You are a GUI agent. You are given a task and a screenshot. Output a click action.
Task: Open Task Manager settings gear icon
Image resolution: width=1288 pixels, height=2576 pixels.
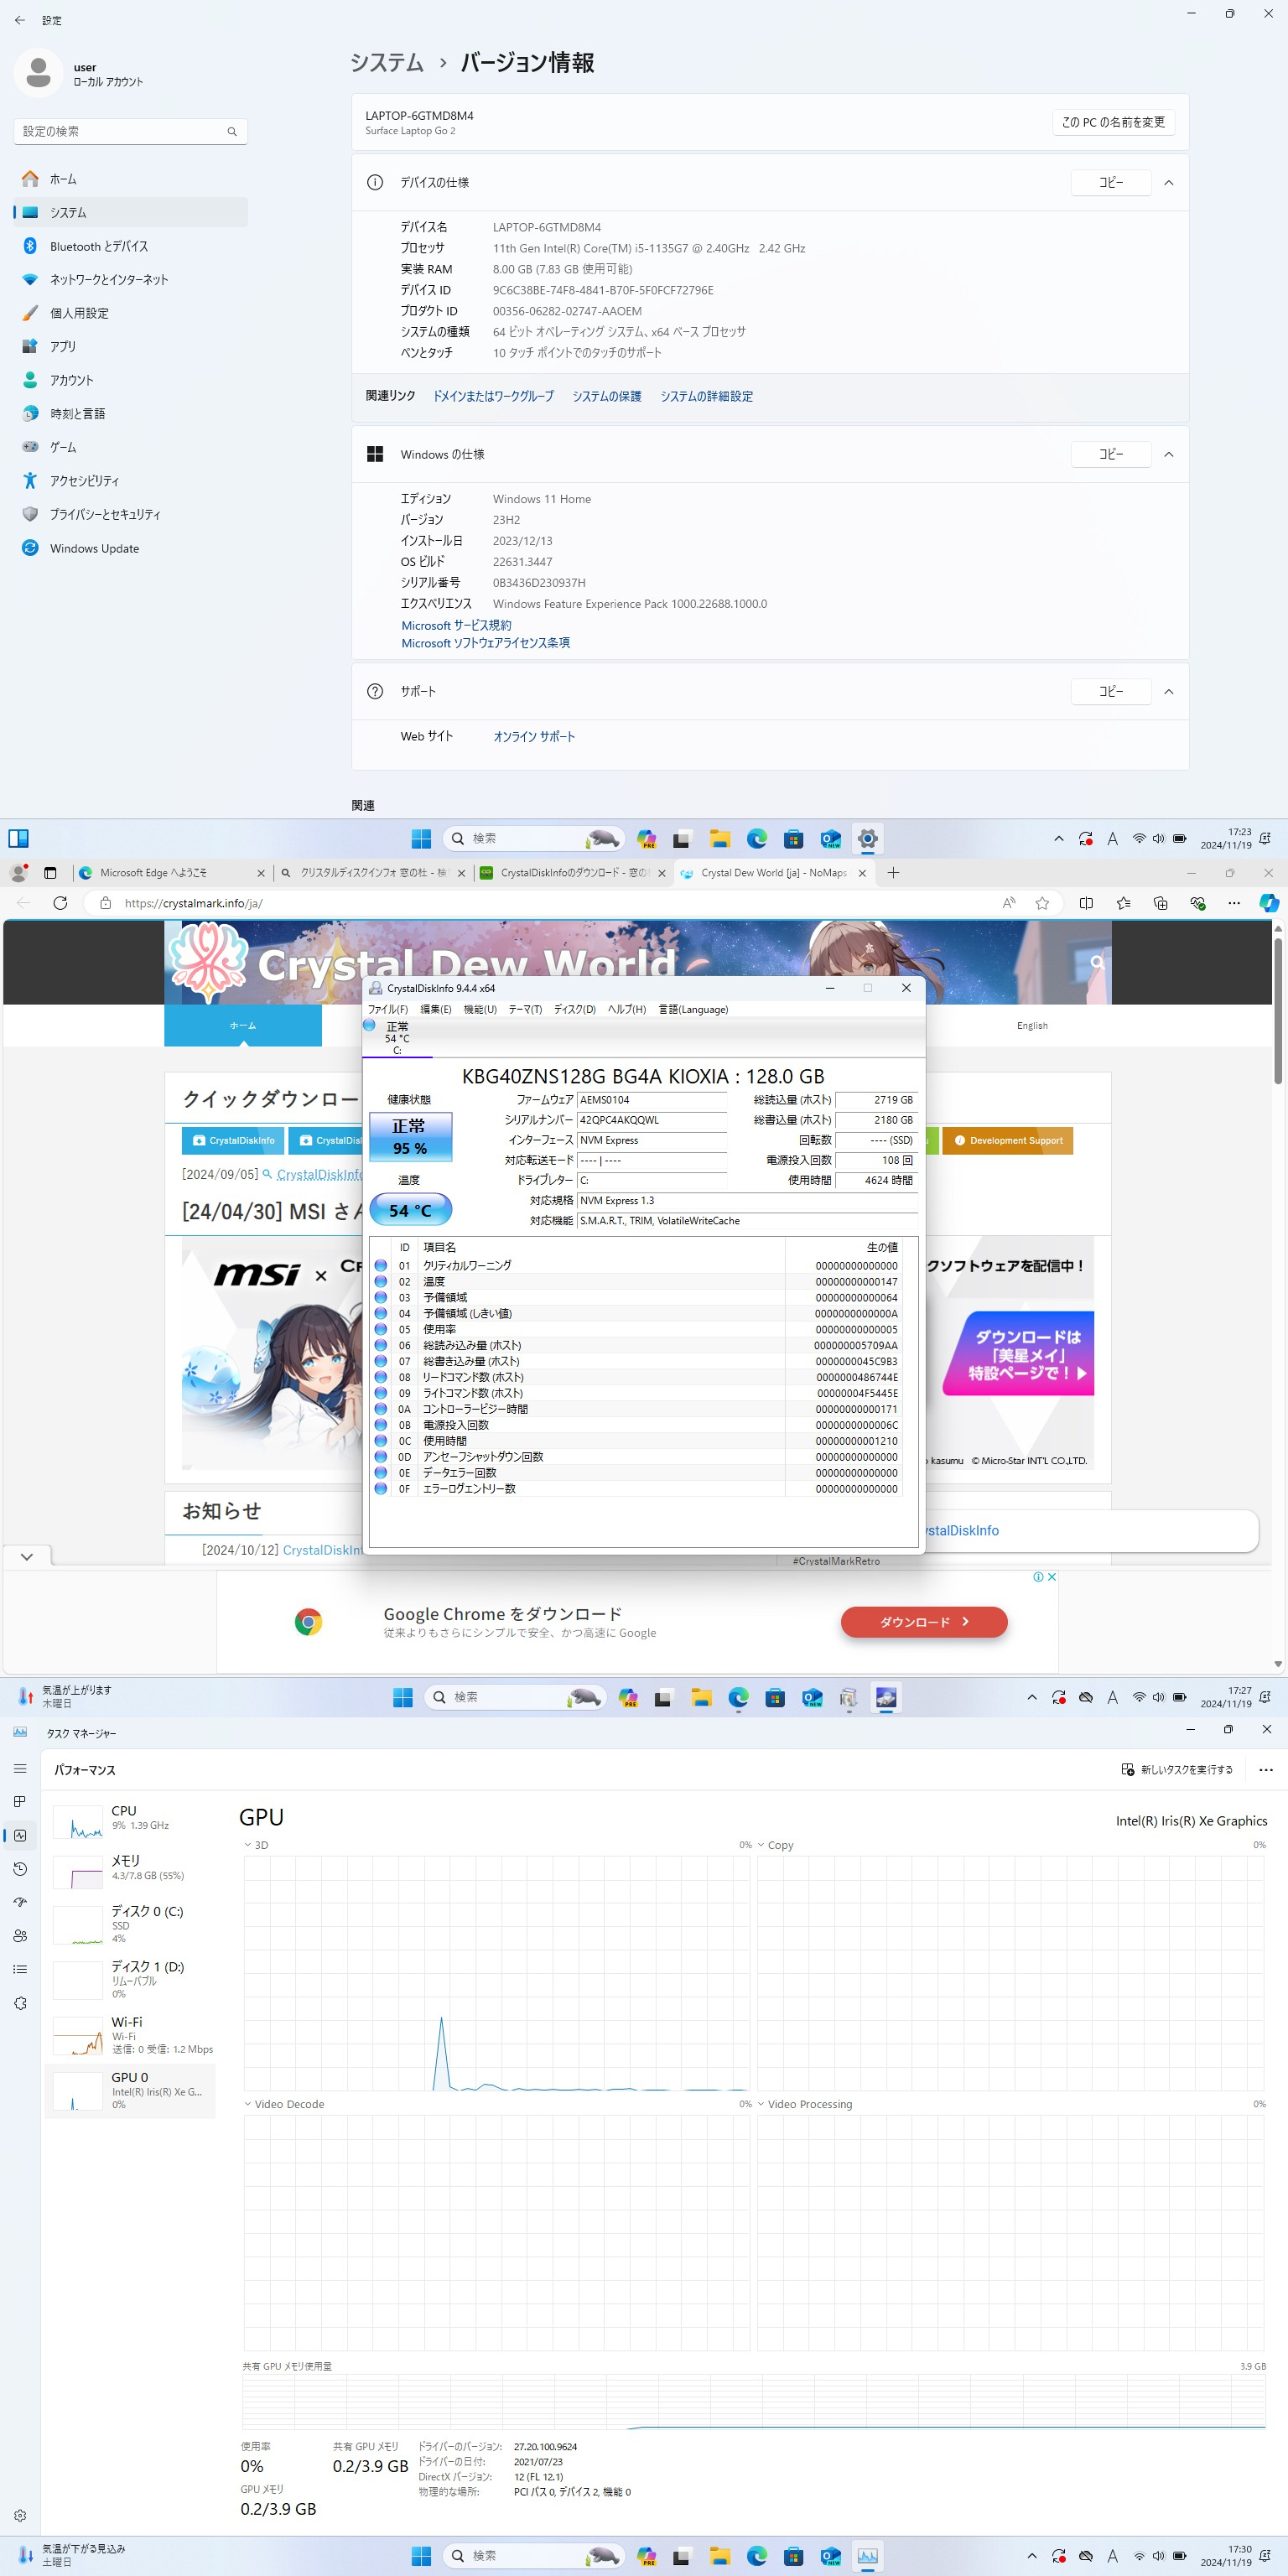(20, 2516)
